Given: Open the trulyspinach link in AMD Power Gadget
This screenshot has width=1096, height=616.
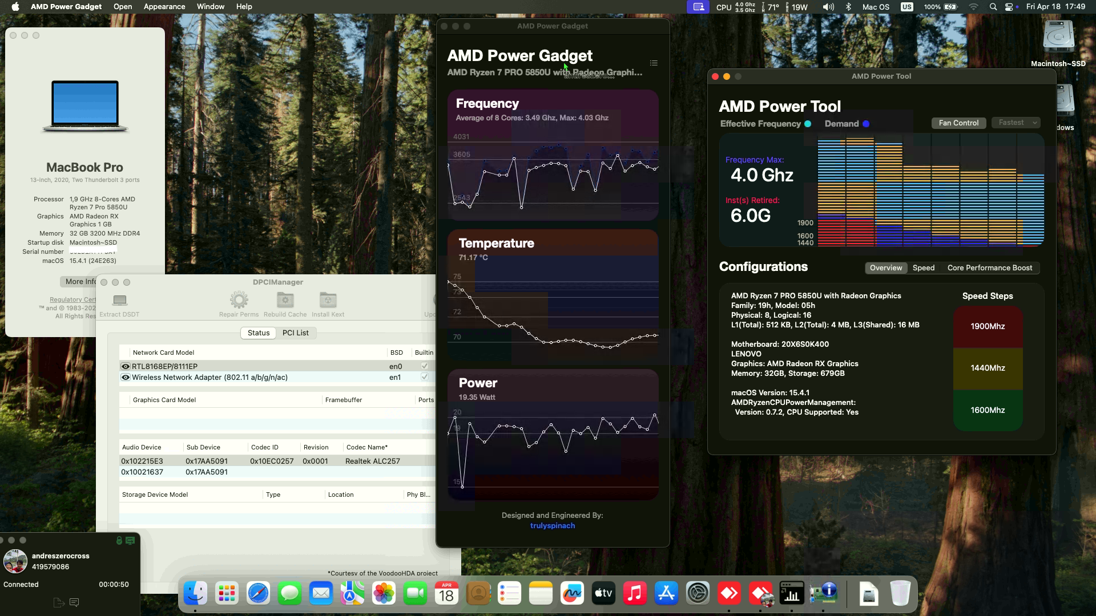Looking at the screenshot, I should point(552,525).
